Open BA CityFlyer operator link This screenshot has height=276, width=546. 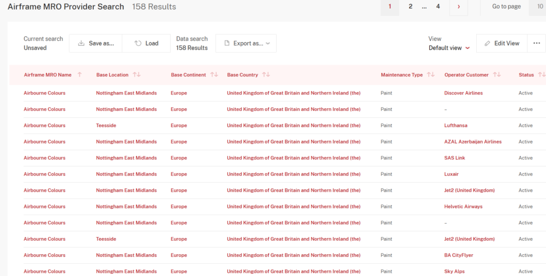[x=459, y=255]
